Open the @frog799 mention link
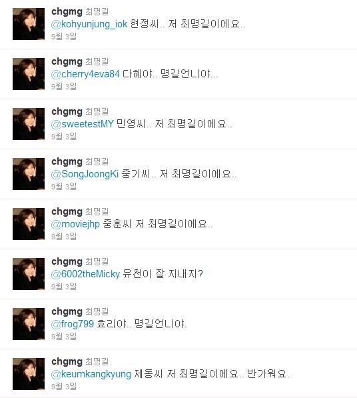The width and height of the screenshot is (357, 398). click(x=72, y=324)
